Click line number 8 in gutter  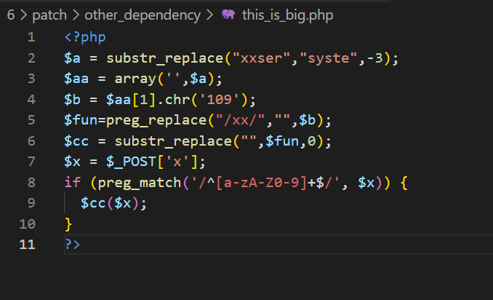coord(31,182)
